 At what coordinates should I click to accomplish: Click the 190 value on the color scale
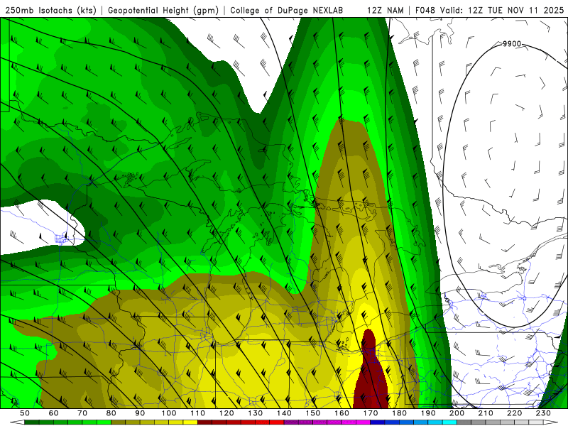428,413
